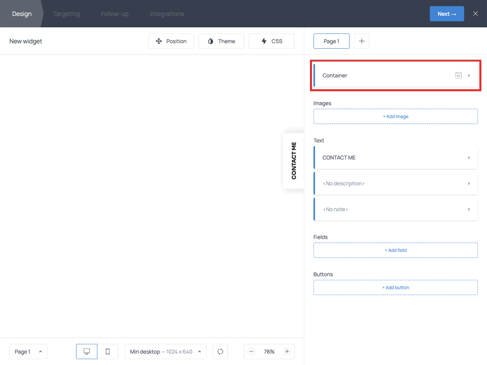Decrease zoom with the minus control
Viewport: 487px width, 365px height.
coord(251,351)
